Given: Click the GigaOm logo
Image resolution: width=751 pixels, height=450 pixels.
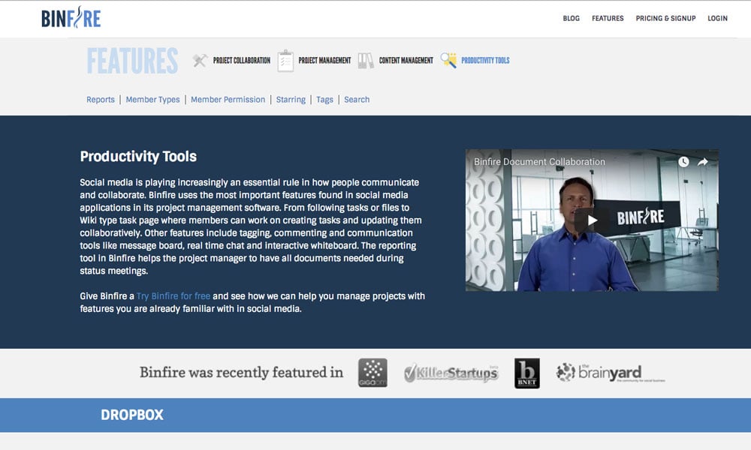Looking at the screenshot, I should [x=372, y=373].
